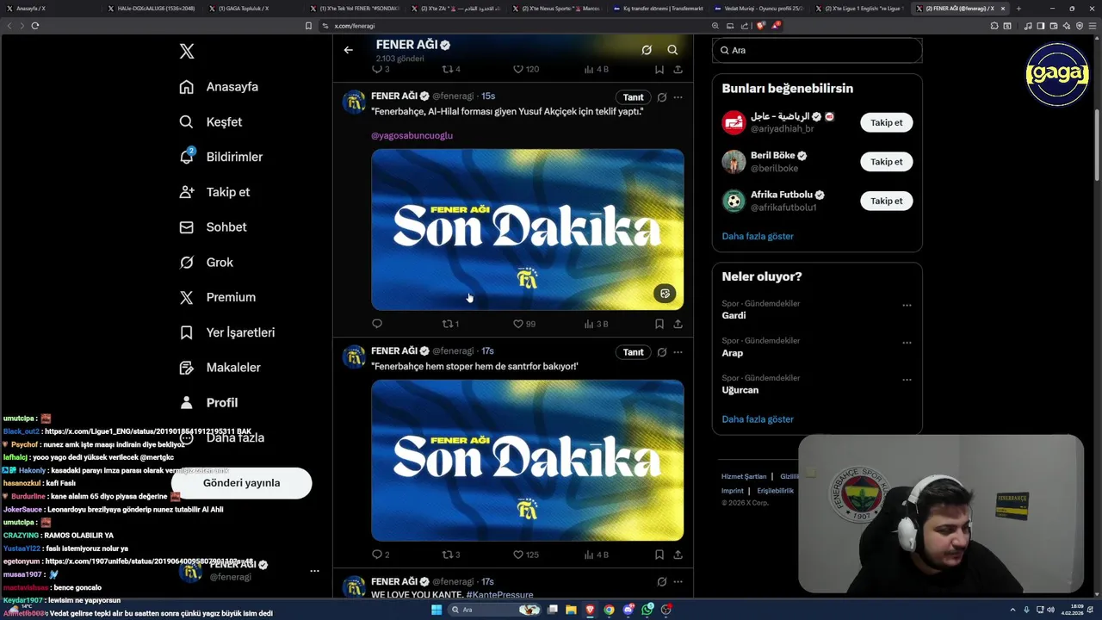Open account switcher dots beside @feneragi

314,571
